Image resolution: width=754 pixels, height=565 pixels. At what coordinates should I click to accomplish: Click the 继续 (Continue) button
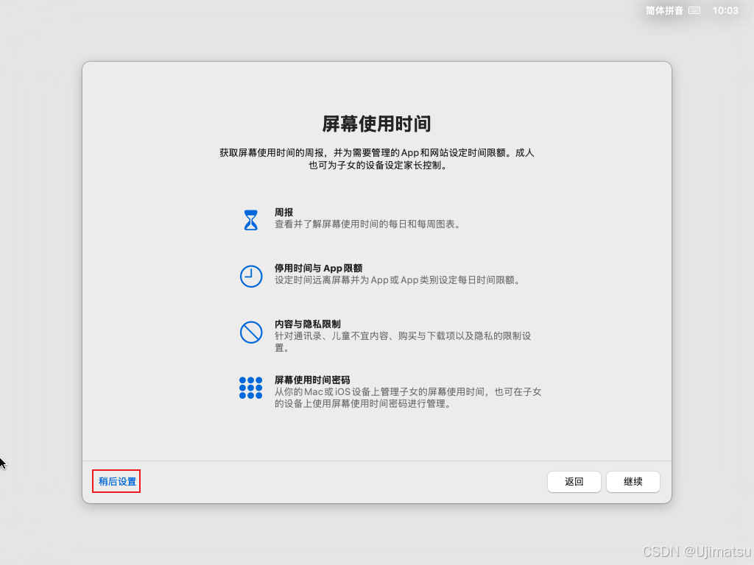(633, 481)
